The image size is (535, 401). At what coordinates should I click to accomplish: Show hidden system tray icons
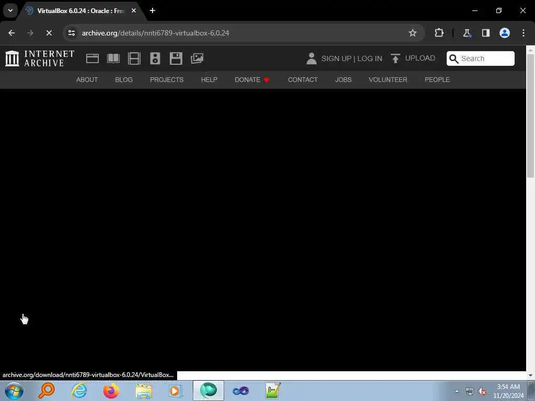[x=457, y=392]
